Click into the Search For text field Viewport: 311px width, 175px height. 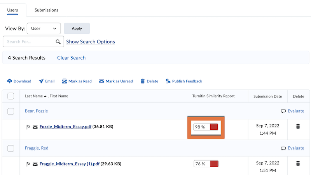coord(29,41)
